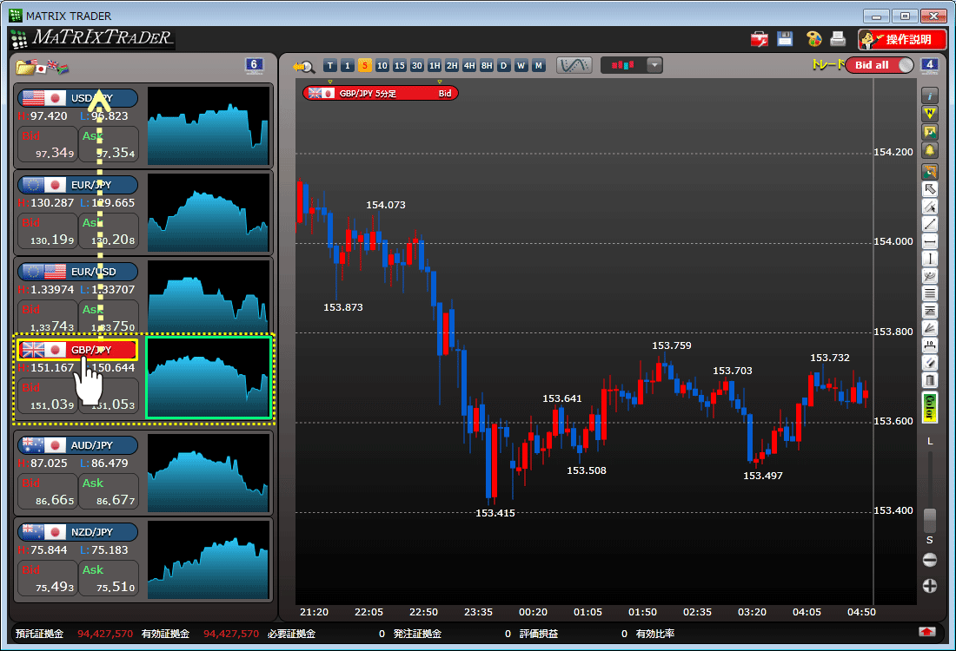This screenshot has width=956, height=651.
Task: Click the NZD/JPY Bid price 75.493
Action: (x=48, y=579)
